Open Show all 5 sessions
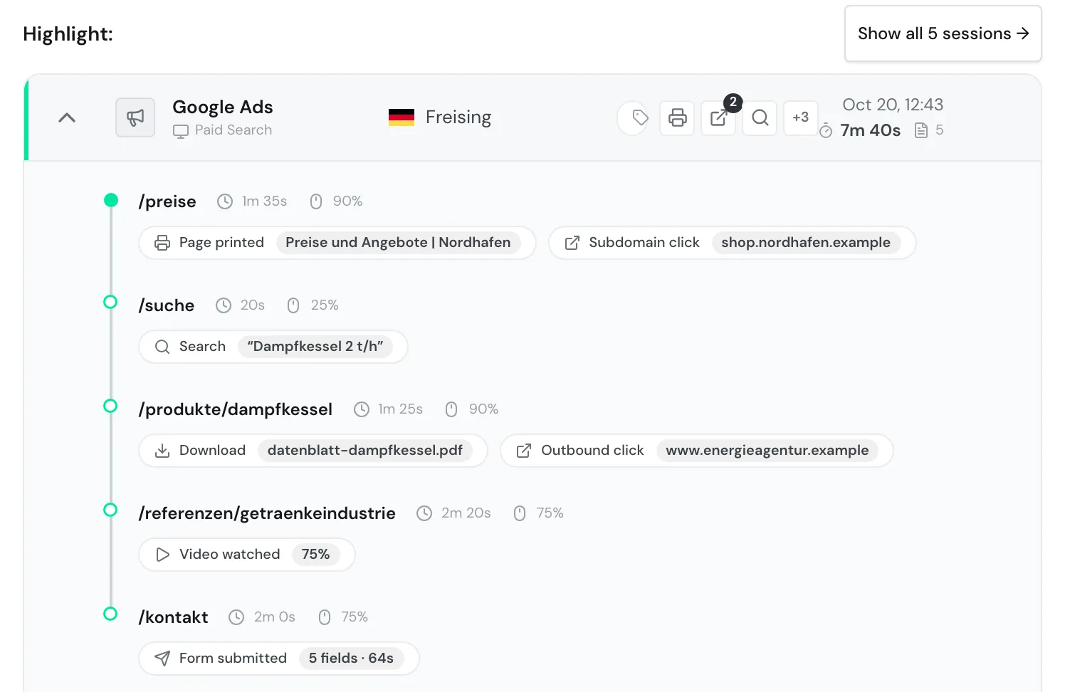 click(x=943, y=33)
